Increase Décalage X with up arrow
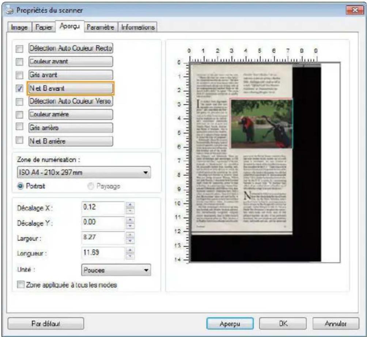Viewport: 367px width, 337px height. point(130,205)
